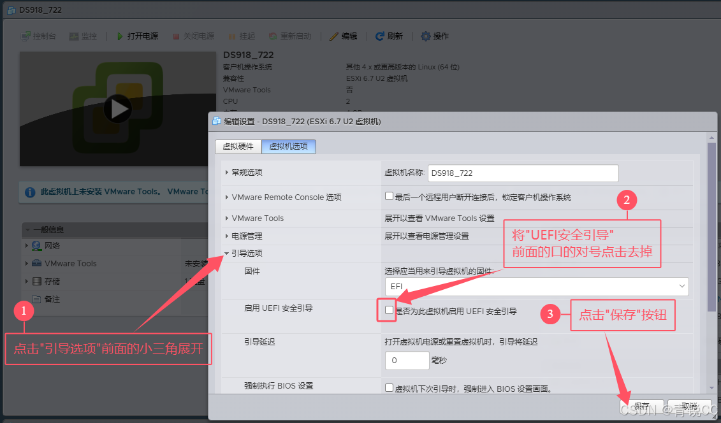Screen dimensions: 721x423
Task: Expand VMware Tools settings row
Action: click(x=227, y=218)
